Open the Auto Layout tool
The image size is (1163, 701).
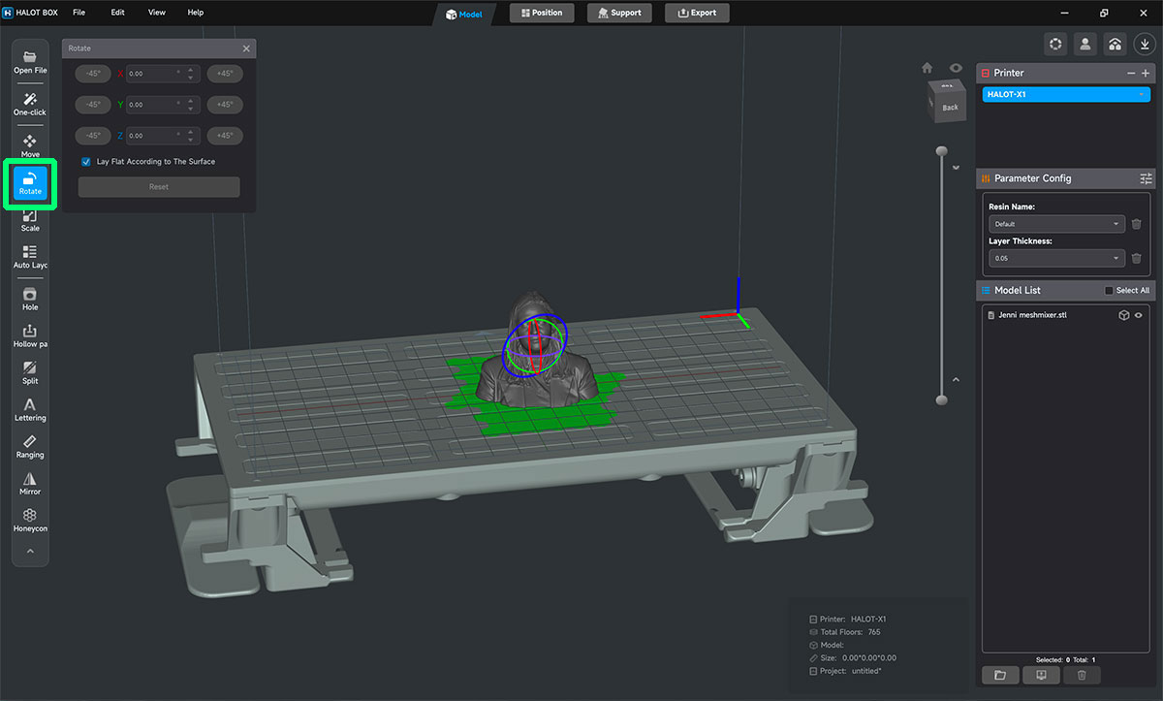tap(30, 257)
